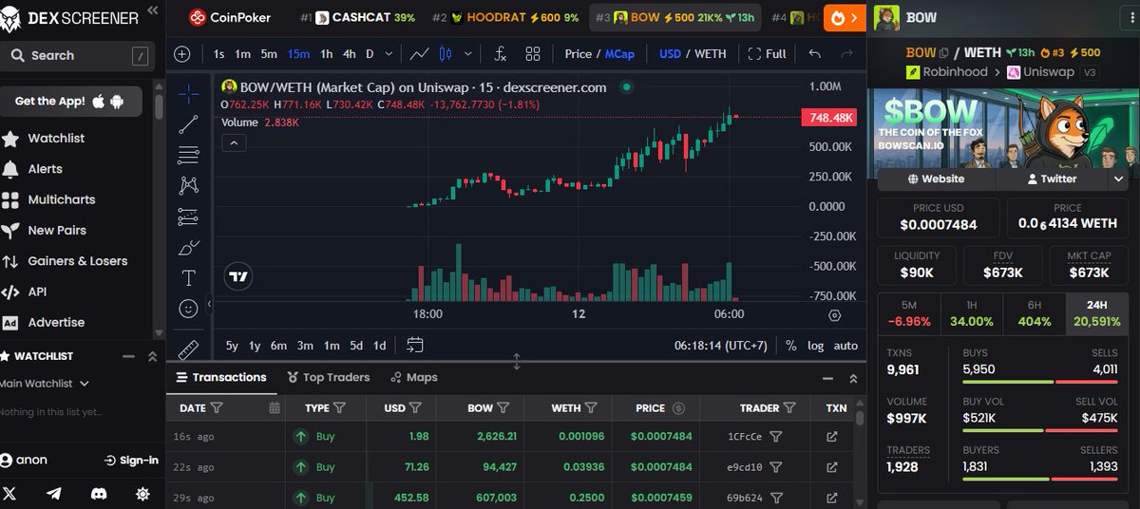The height and width of the screenshot is (509, 1140).
Task: Minimize the Watchlist panel
Action: click(x=129, y=356)
